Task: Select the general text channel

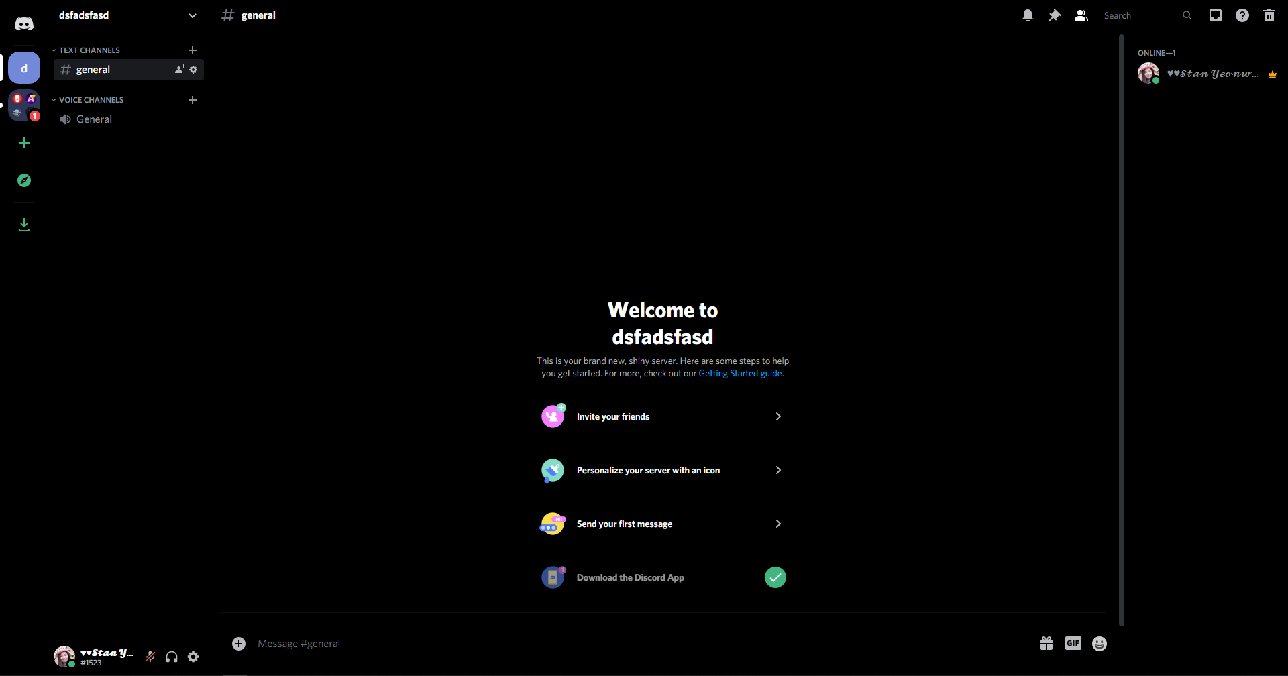Action: tap(94, 69)
